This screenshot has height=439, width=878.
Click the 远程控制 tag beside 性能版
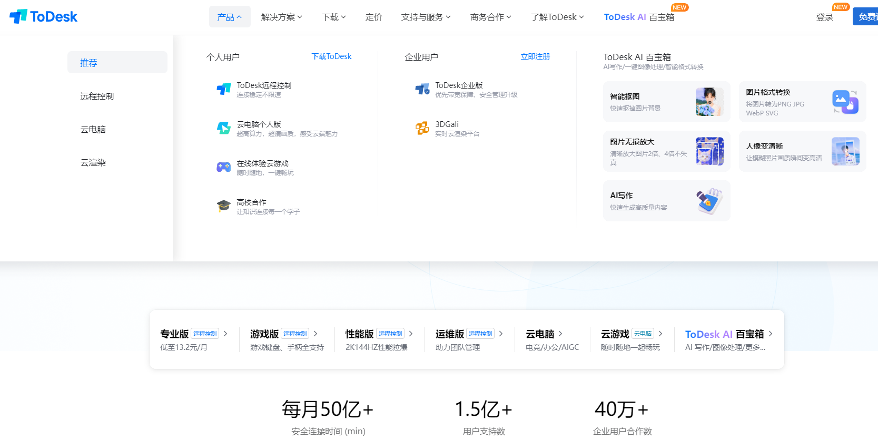(390, 334)
